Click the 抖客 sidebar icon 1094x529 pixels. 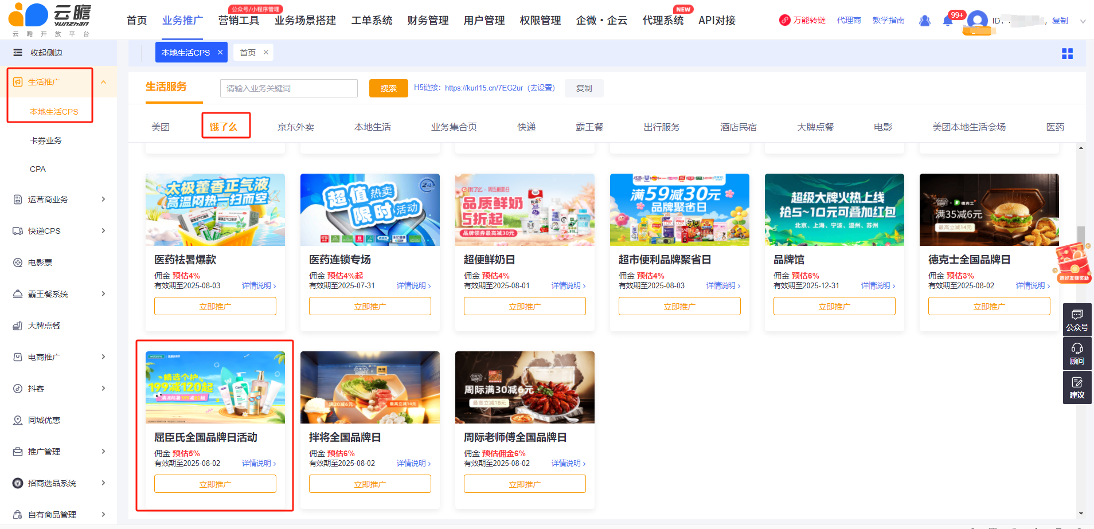click(x=18, y=389)
